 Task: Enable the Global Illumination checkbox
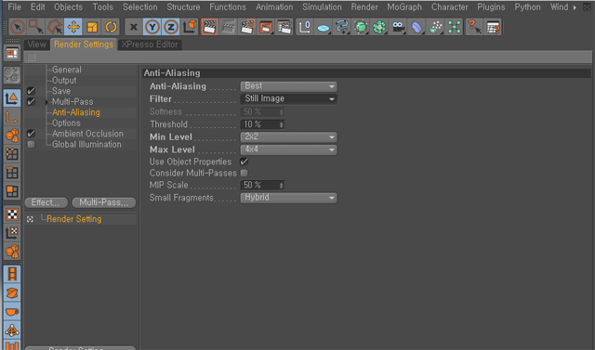31,144
